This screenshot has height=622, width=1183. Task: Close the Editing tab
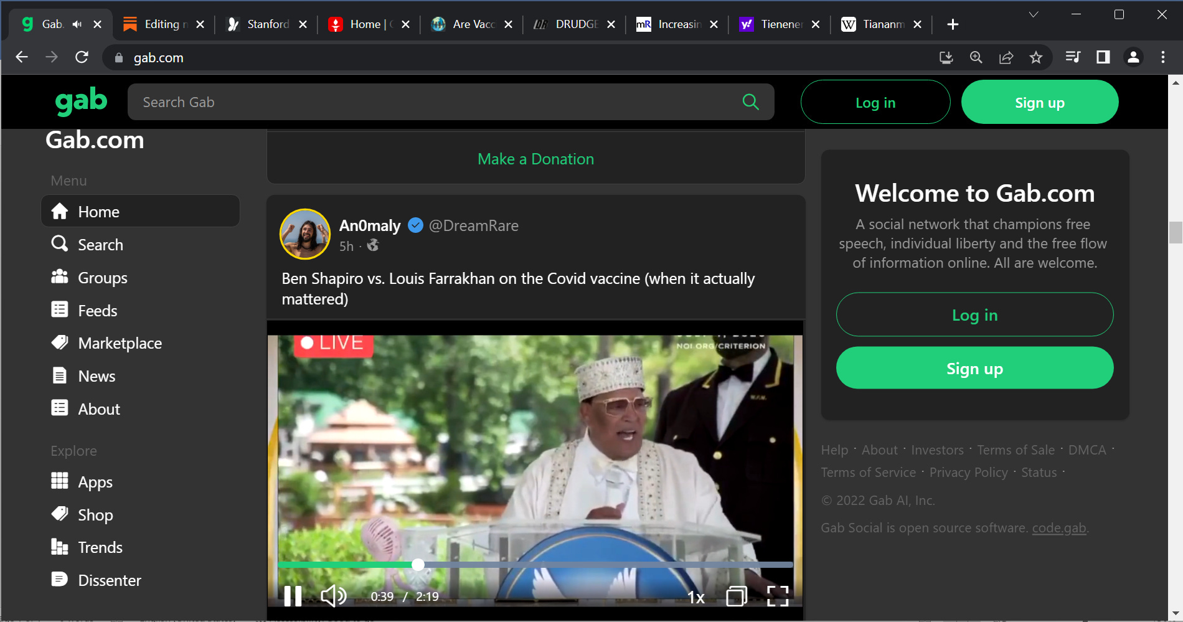[200, 24]
